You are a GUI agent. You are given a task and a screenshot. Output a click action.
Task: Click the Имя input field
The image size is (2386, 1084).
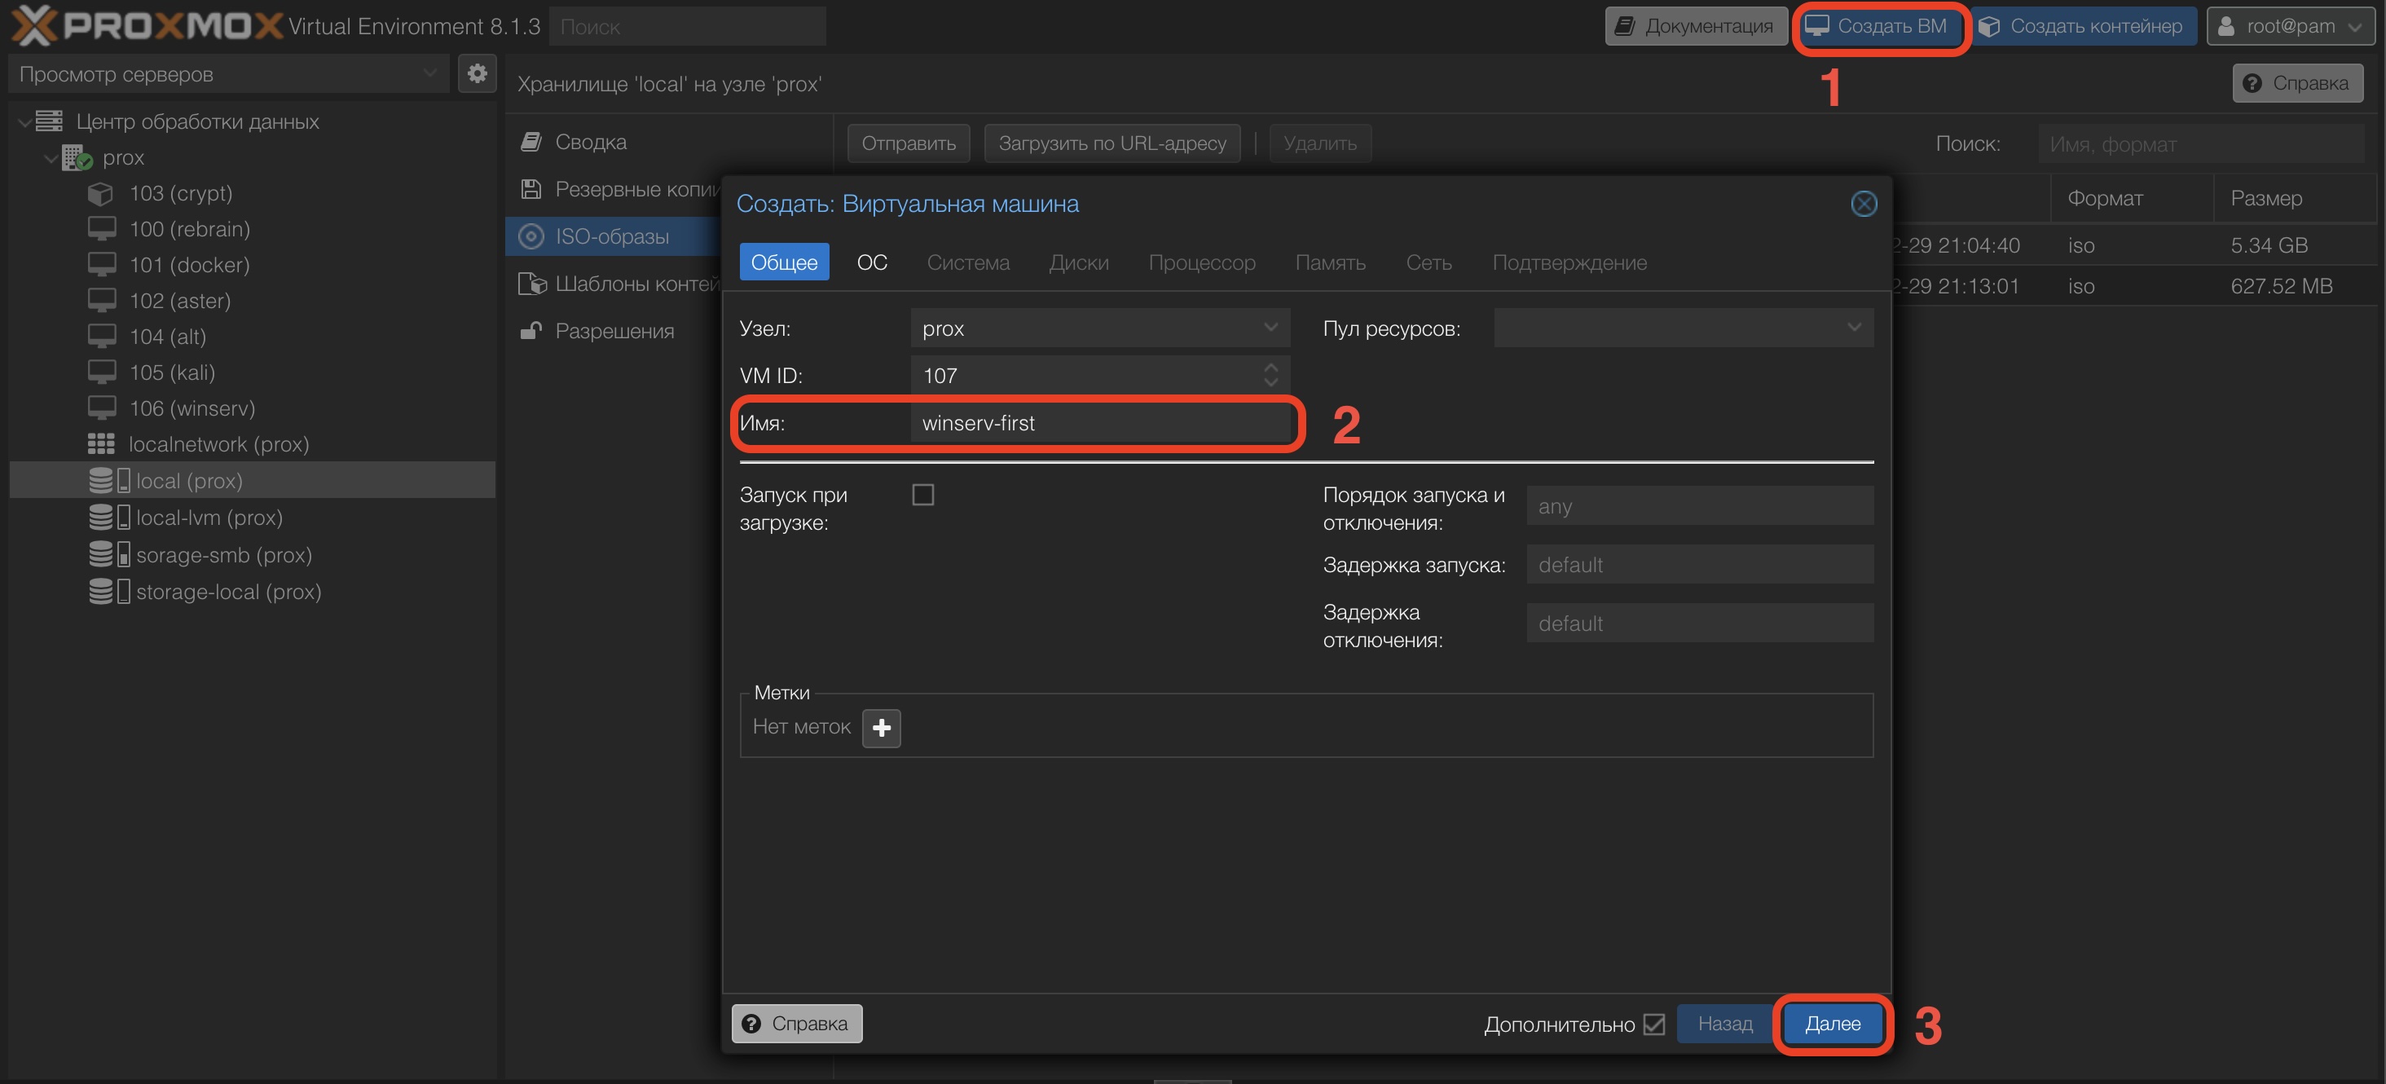click(x=1098, y=423)
